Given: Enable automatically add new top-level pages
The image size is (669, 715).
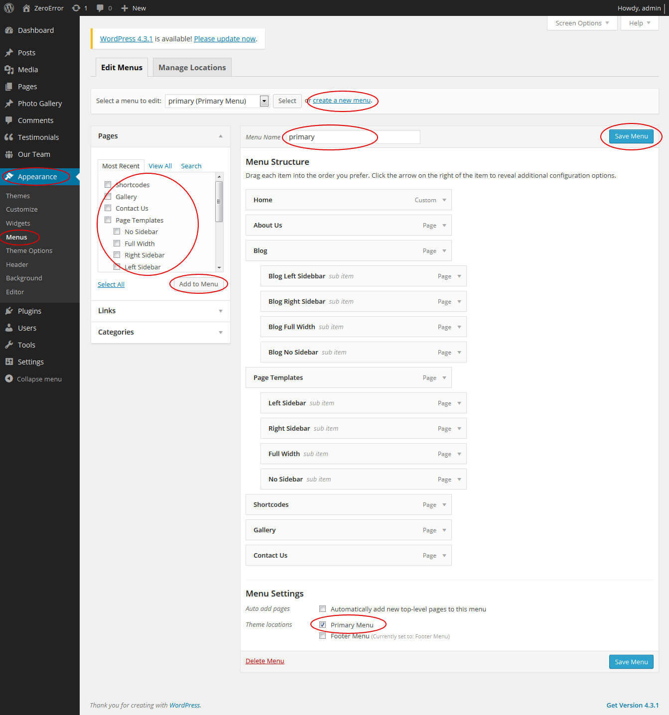Looking at the screenshot, I should click(322, 609).
